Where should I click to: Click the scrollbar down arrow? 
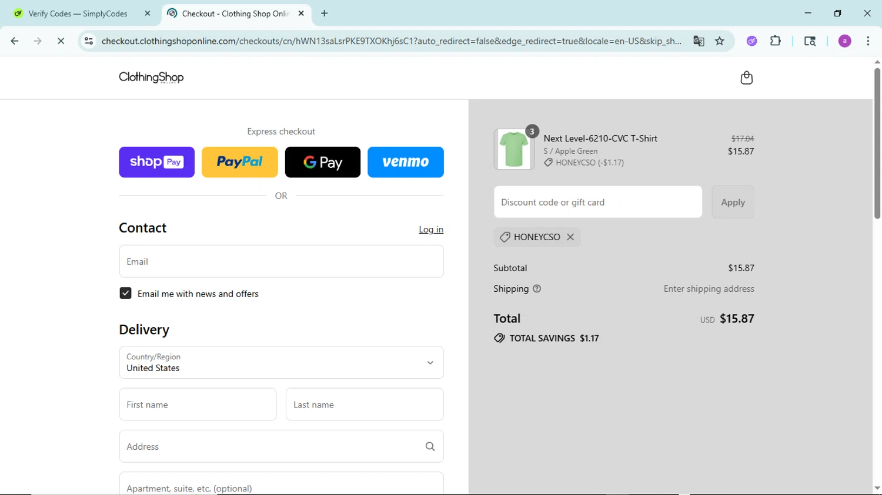877,488
